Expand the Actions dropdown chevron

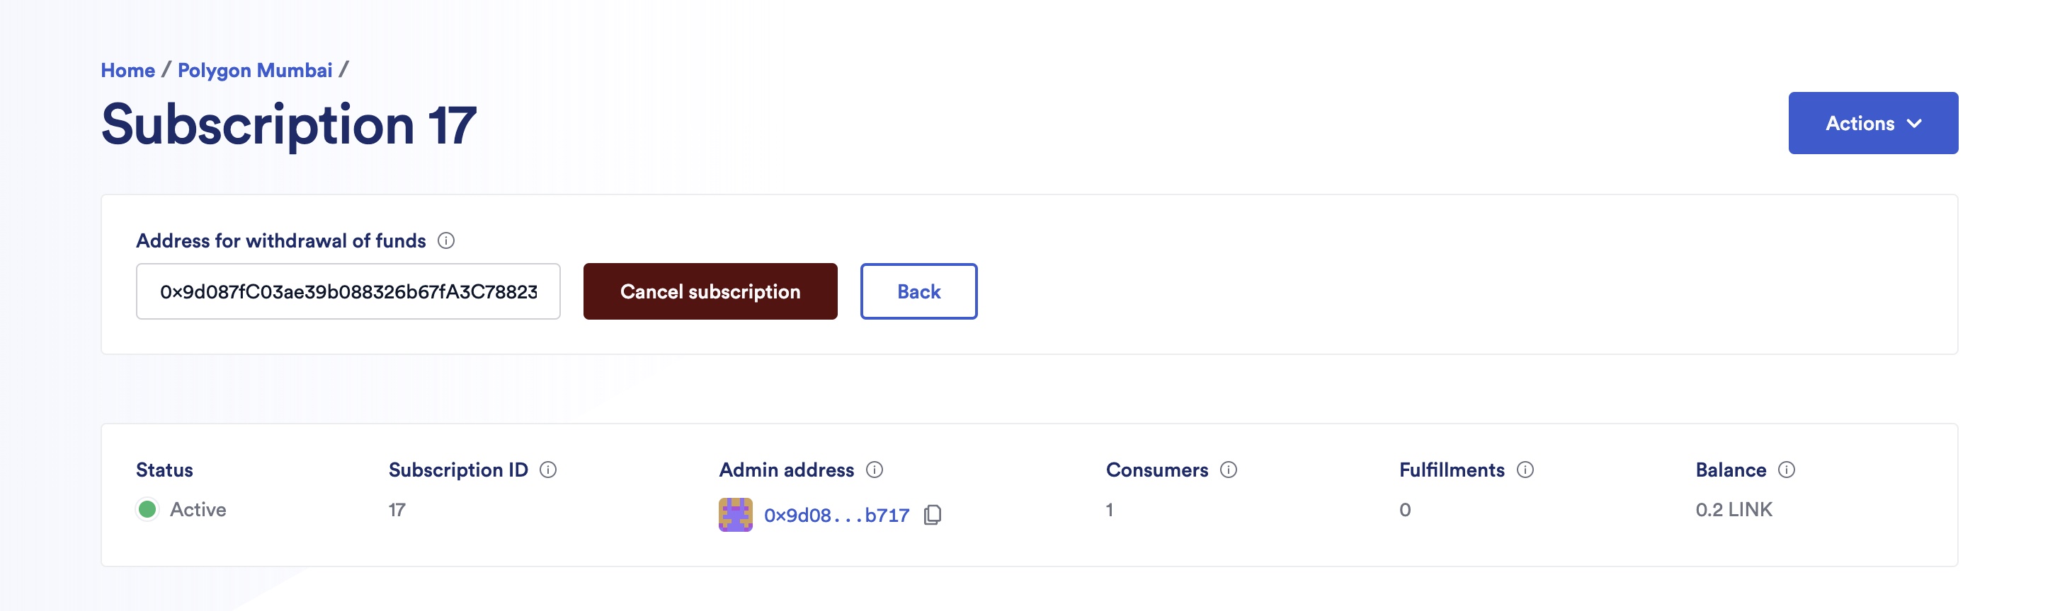tap(1916, 123)
